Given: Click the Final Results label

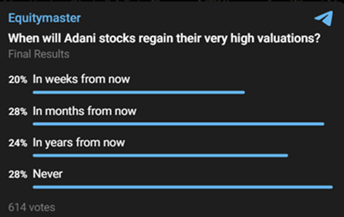Looking at the screenshot, I should [39, 54].
